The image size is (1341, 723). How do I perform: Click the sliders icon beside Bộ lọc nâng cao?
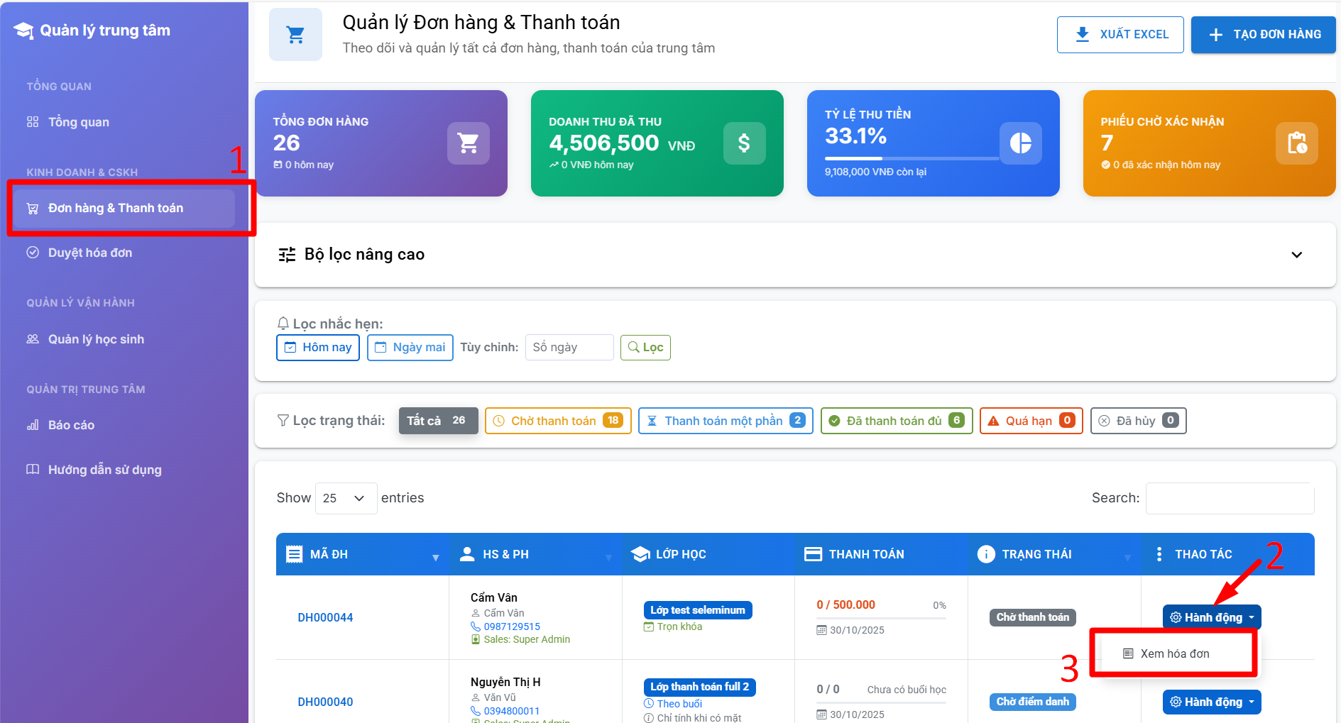point(287,255)
